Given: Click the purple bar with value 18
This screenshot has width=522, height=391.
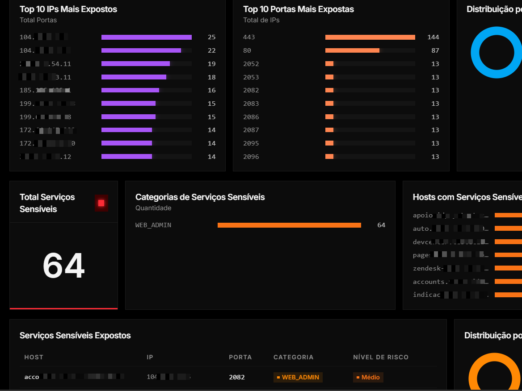Looking at the screenshot, I should coord(134,77).
